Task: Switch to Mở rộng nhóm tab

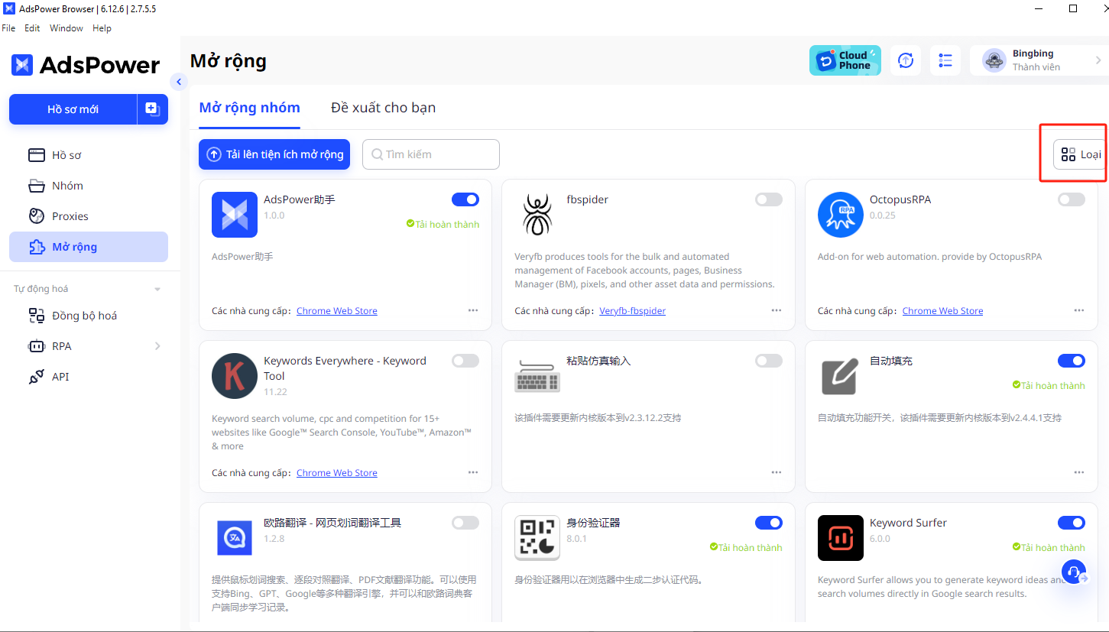Action: pos(249,108)
